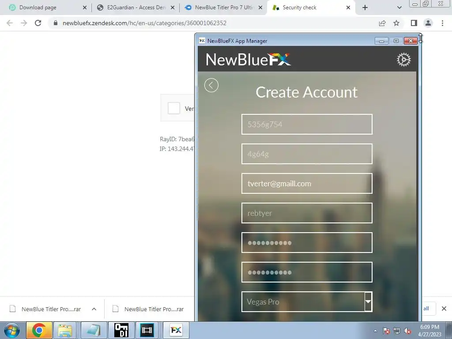Viewport: 452px width, 339px height.
Task: Select the field containing 4g64g
Action: (x=307, y=154)
